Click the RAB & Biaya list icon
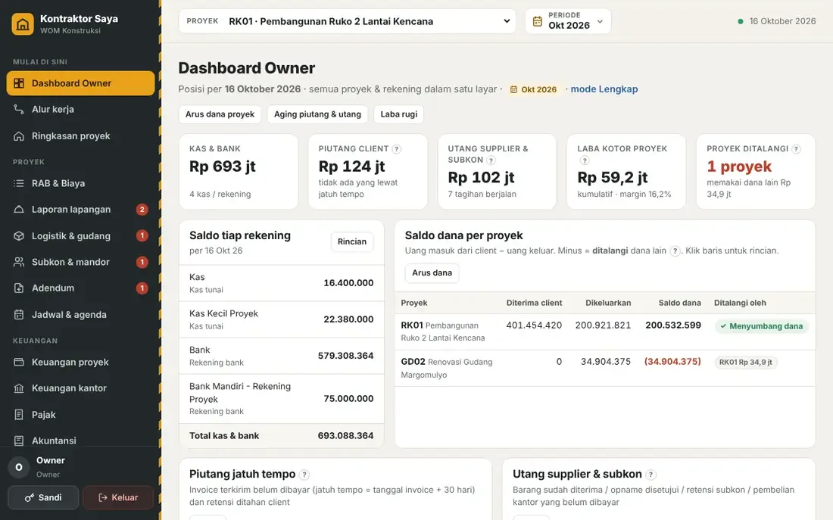The image size is (833, 520). pyautogui.click(x=19, y=183)
